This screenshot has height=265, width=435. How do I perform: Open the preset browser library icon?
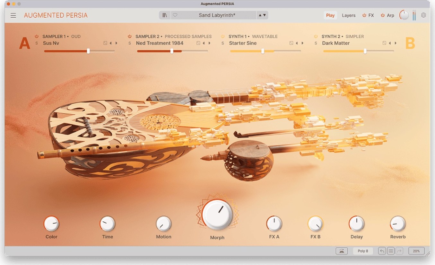point(165,15)
